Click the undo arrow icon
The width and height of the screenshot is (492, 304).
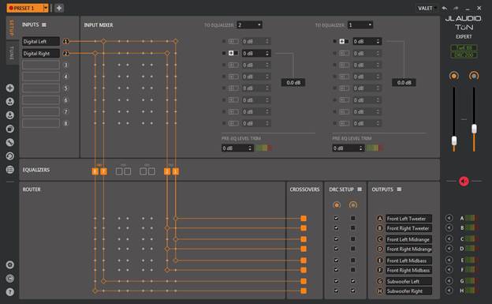tap(445, 8)
